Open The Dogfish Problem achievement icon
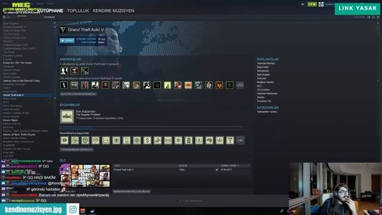The width and height of the screenshot is (382, 215). [x=67, y=116]
